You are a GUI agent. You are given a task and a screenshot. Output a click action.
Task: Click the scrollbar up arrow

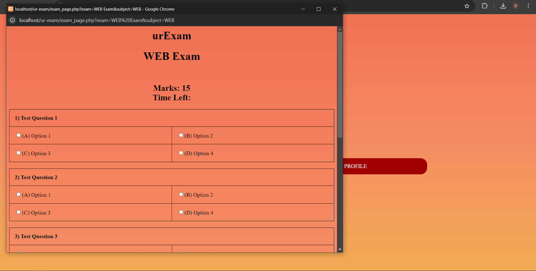coord(340,29)
